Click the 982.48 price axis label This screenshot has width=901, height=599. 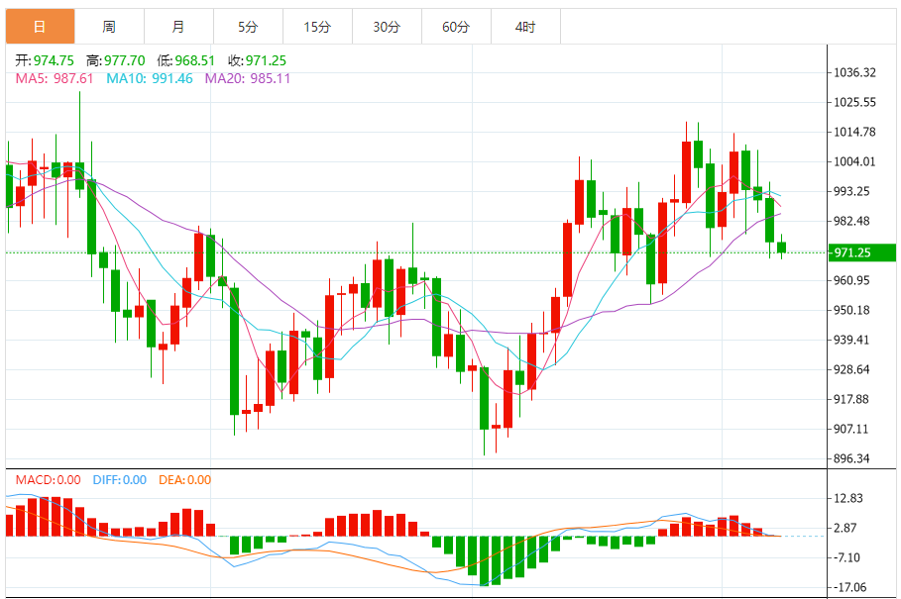coord(852,221)
